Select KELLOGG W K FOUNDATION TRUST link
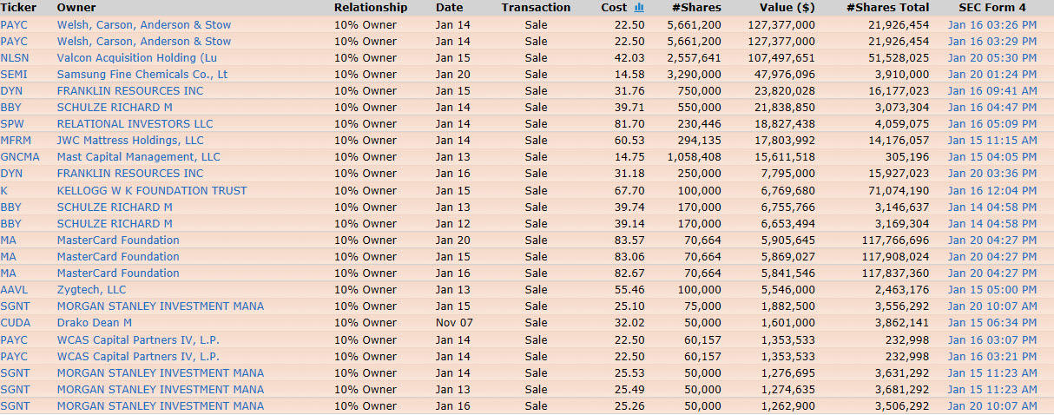 tap(152, 191)
